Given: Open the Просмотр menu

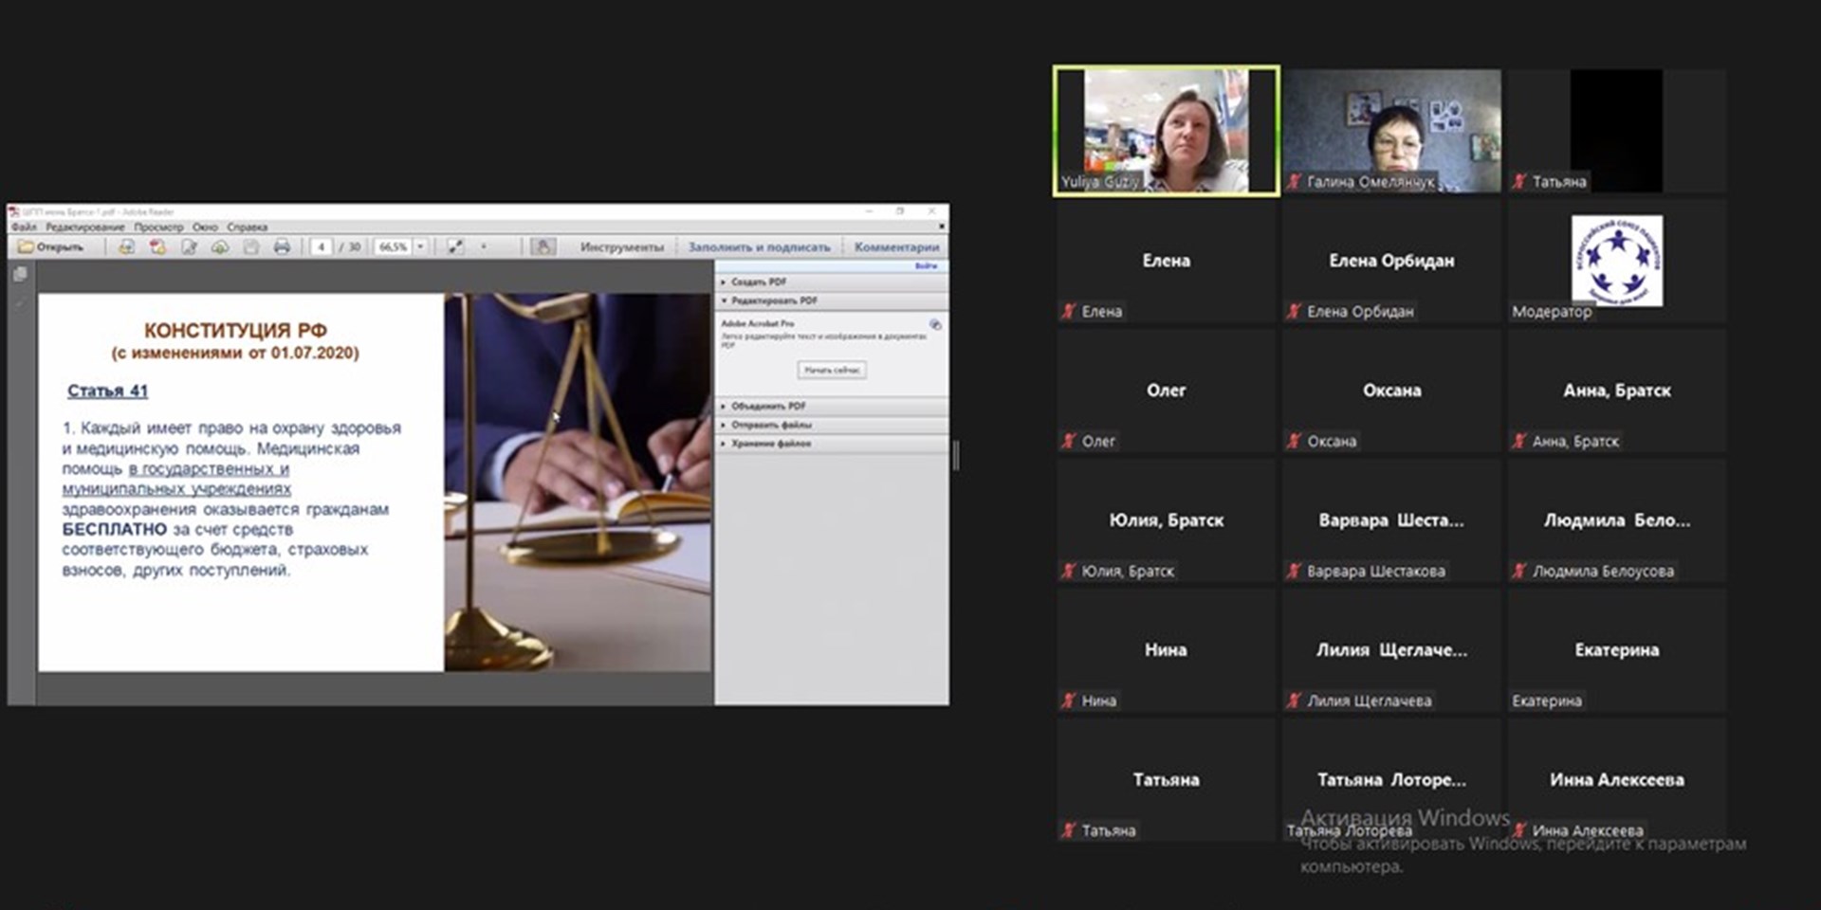Looking at the screenshot, I should pyautogui.click(x=158, y=227).
